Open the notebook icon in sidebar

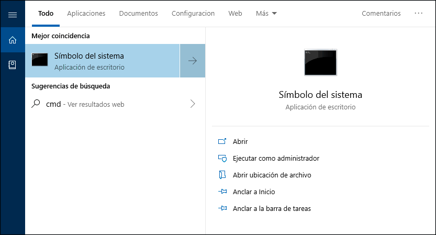13,65
